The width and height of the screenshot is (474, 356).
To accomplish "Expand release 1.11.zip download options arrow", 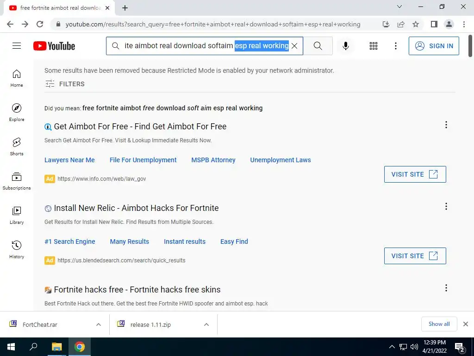I will coord(206,324).
